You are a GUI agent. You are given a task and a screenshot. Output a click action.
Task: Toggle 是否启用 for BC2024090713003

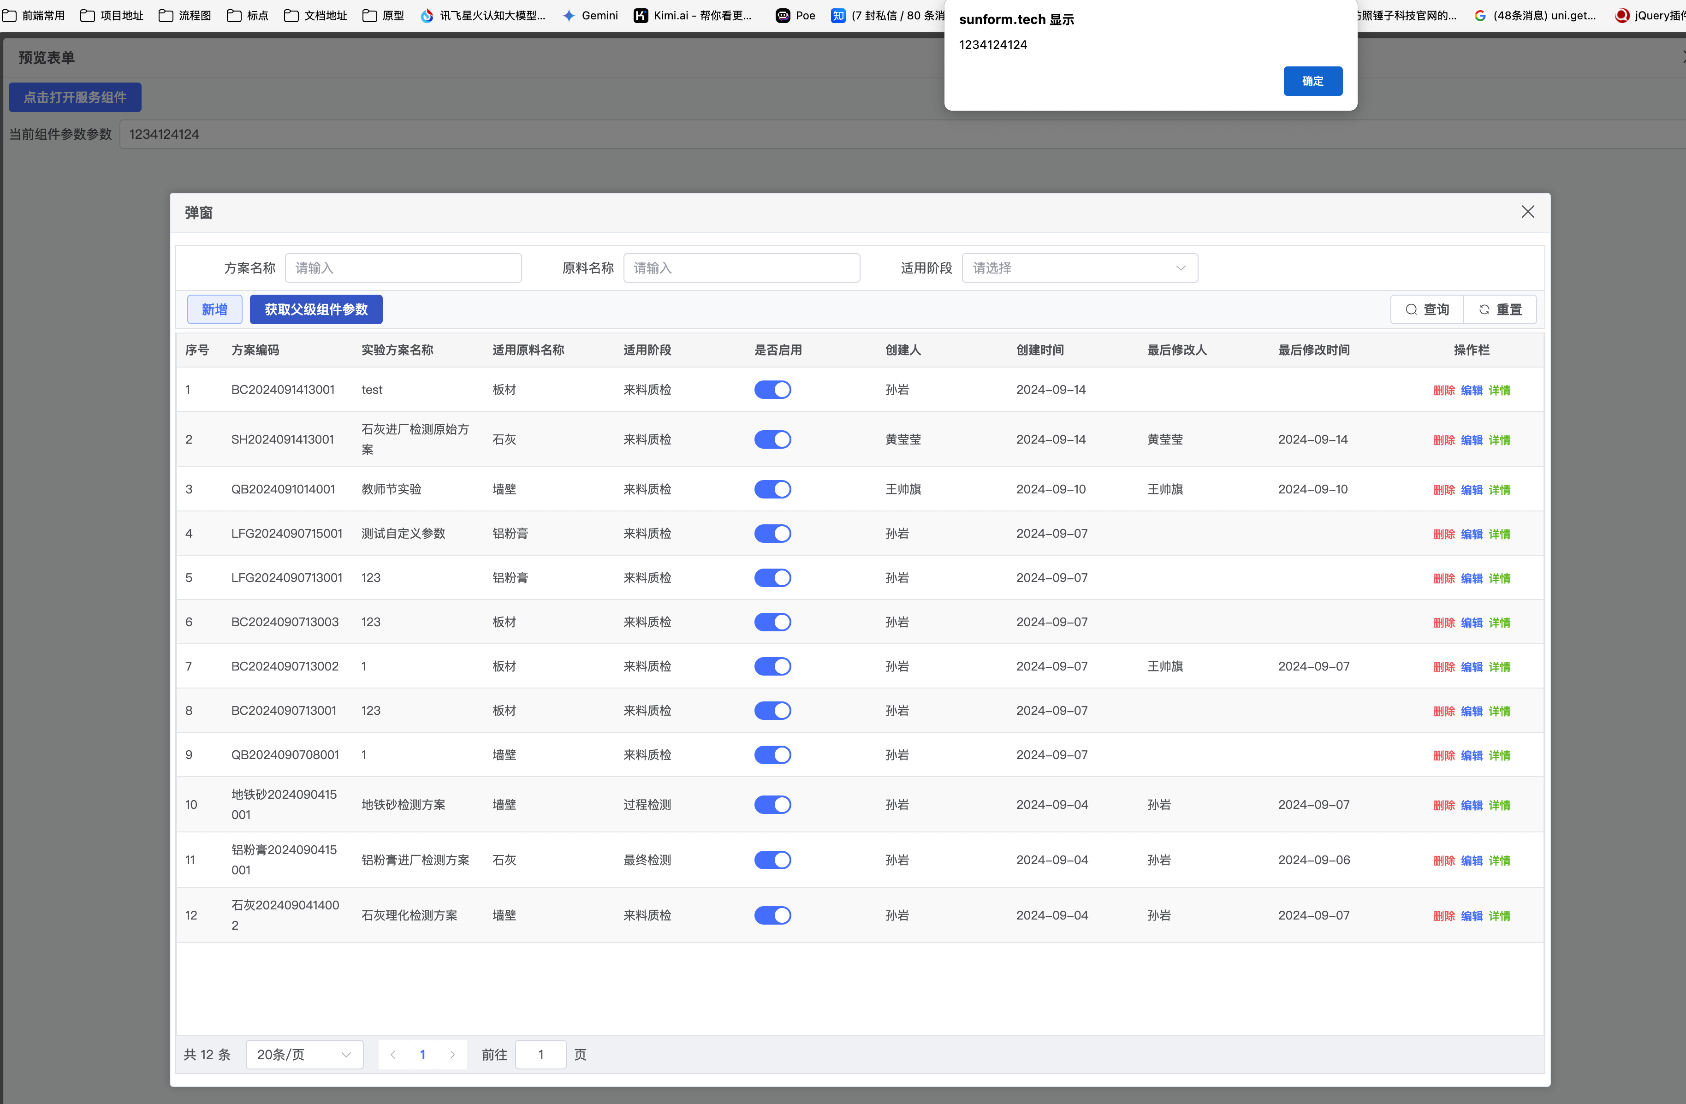[x=772, y=622]
